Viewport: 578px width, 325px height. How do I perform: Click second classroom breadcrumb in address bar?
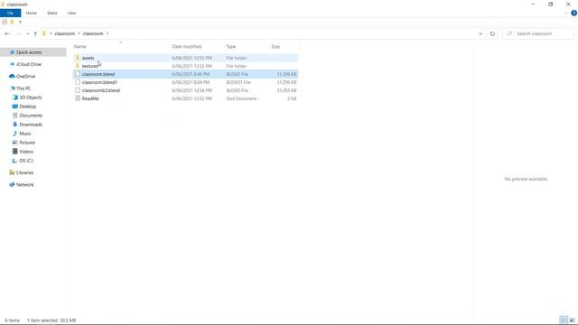click(x=93, y=33)
